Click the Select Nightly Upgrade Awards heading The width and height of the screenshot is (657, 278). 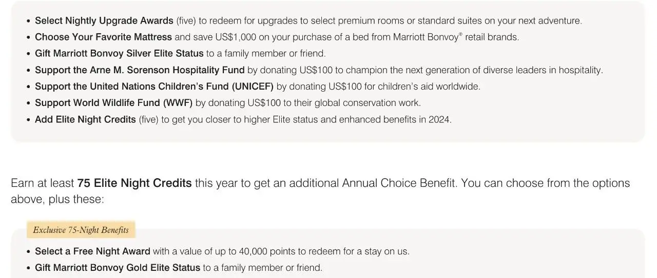(104, 21)
